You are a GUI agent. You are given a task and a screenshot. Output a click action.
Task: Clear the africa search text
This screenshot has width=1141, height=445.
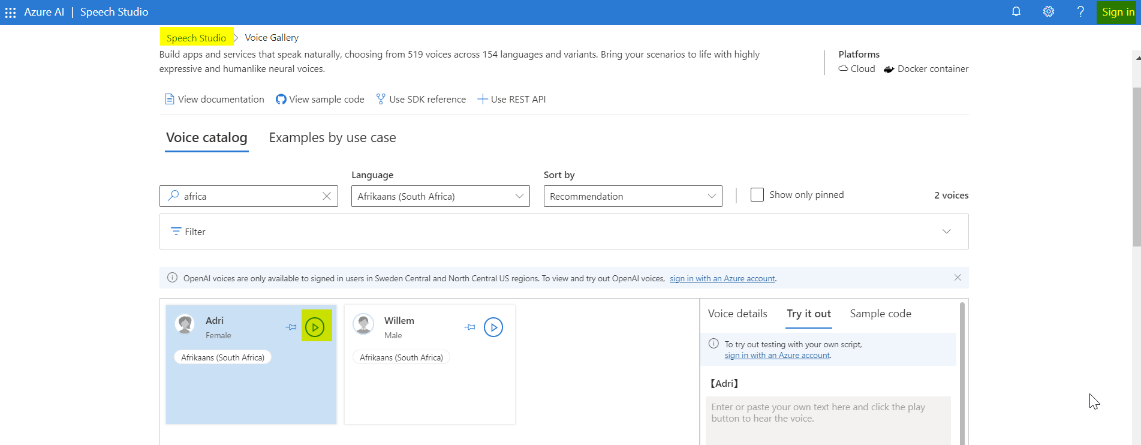point(327,196)
